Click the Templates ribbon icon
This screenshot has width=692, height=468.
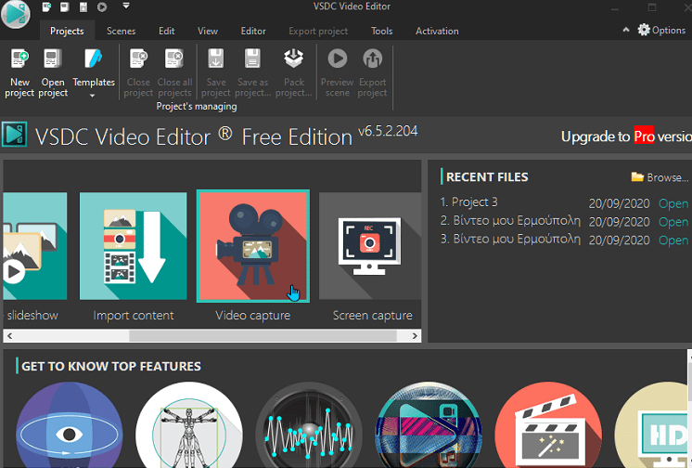93,58
